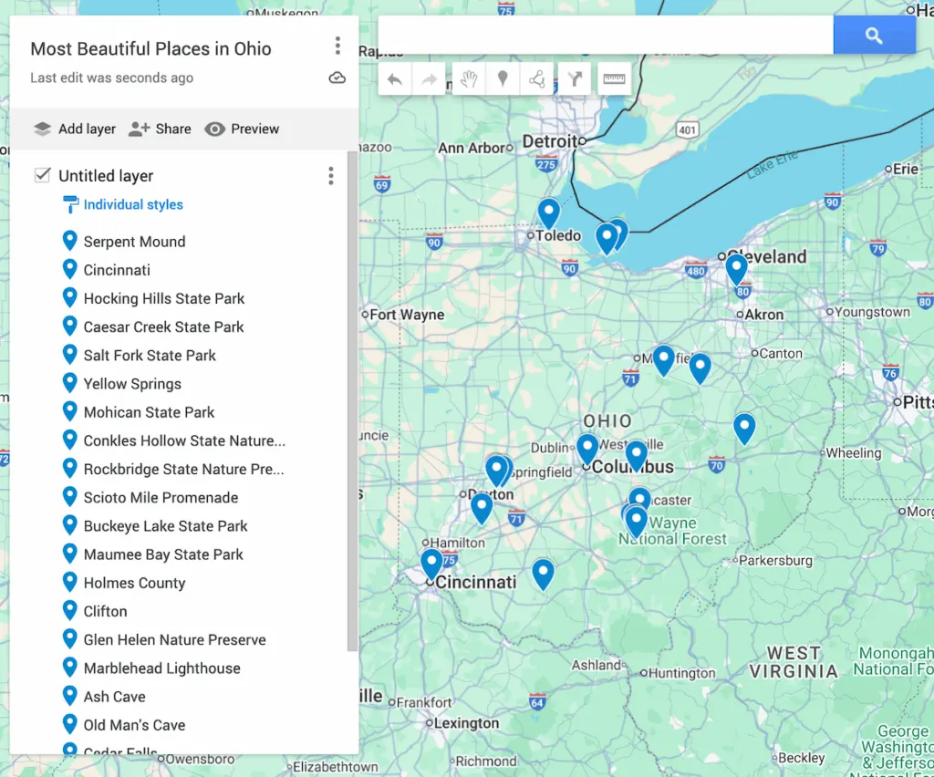This screenshot has width=934, height=777.
Task: Select the Measure distances ruler tool
Action: coord(614,79)
